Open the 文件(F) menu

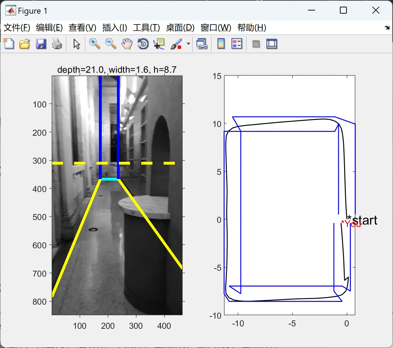click(x=17, y=28)
